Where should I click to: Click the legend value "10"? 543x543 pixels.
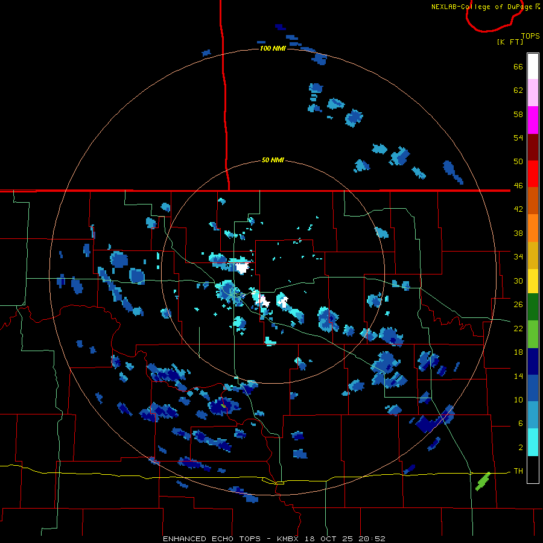coord(518,399)
